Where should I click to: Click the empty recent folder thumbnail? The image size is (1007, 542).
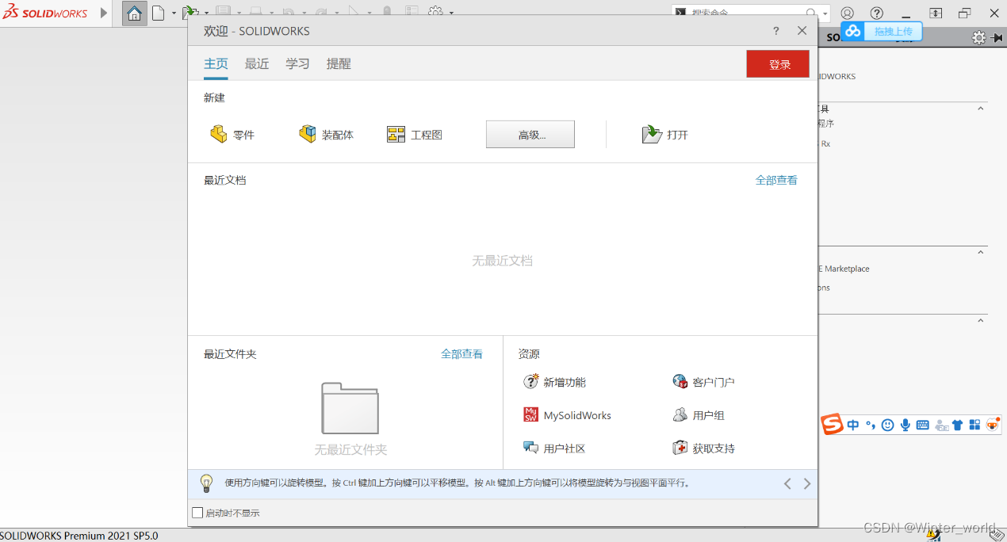350,408
